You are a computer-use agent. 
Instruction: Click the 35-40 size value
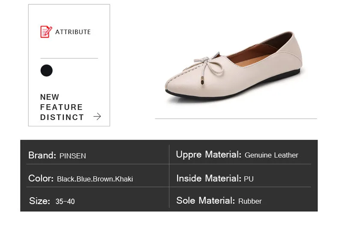tap(65, 202)
